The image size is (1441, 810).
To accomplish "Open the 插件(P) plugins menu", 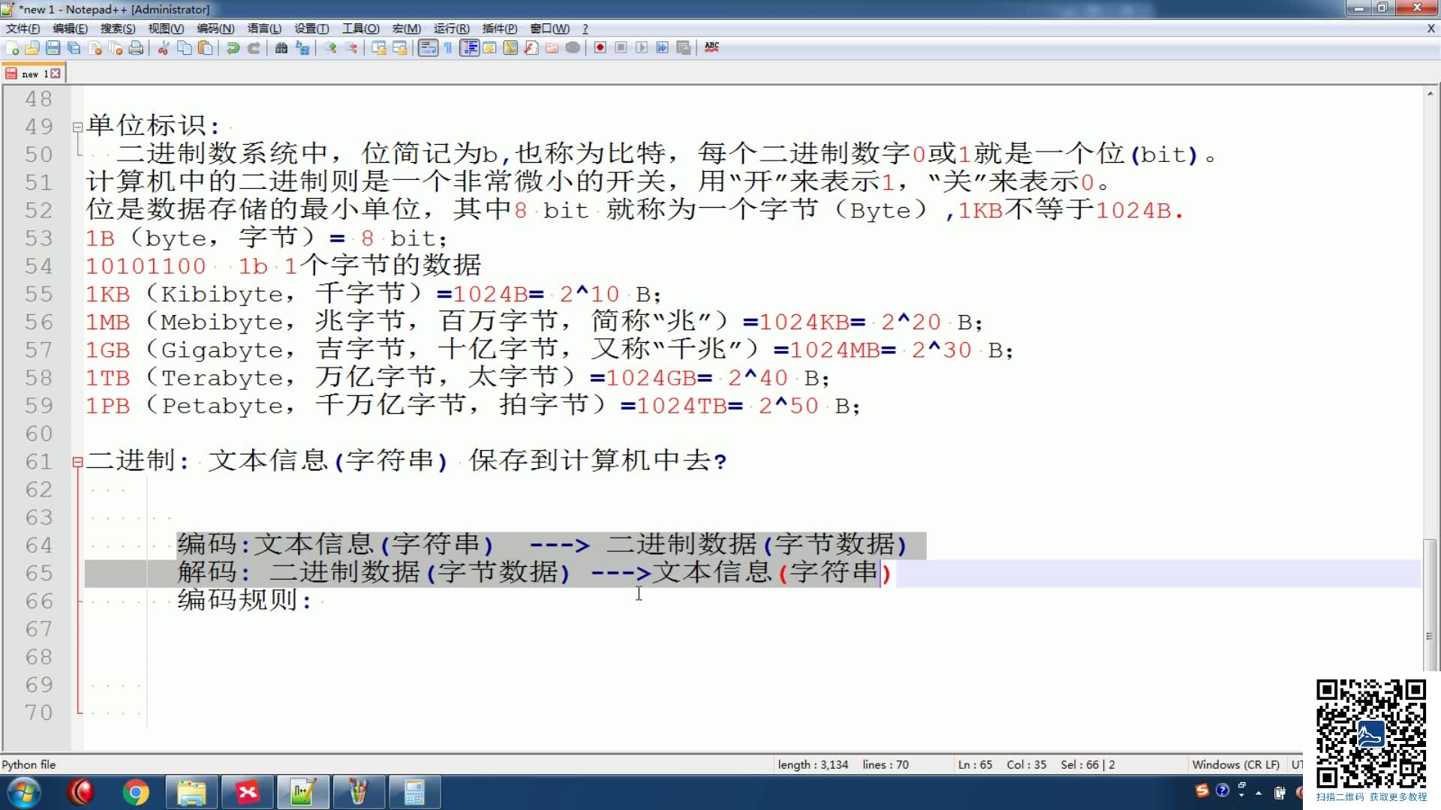I will pyautogui.click(x=499, y=28).
